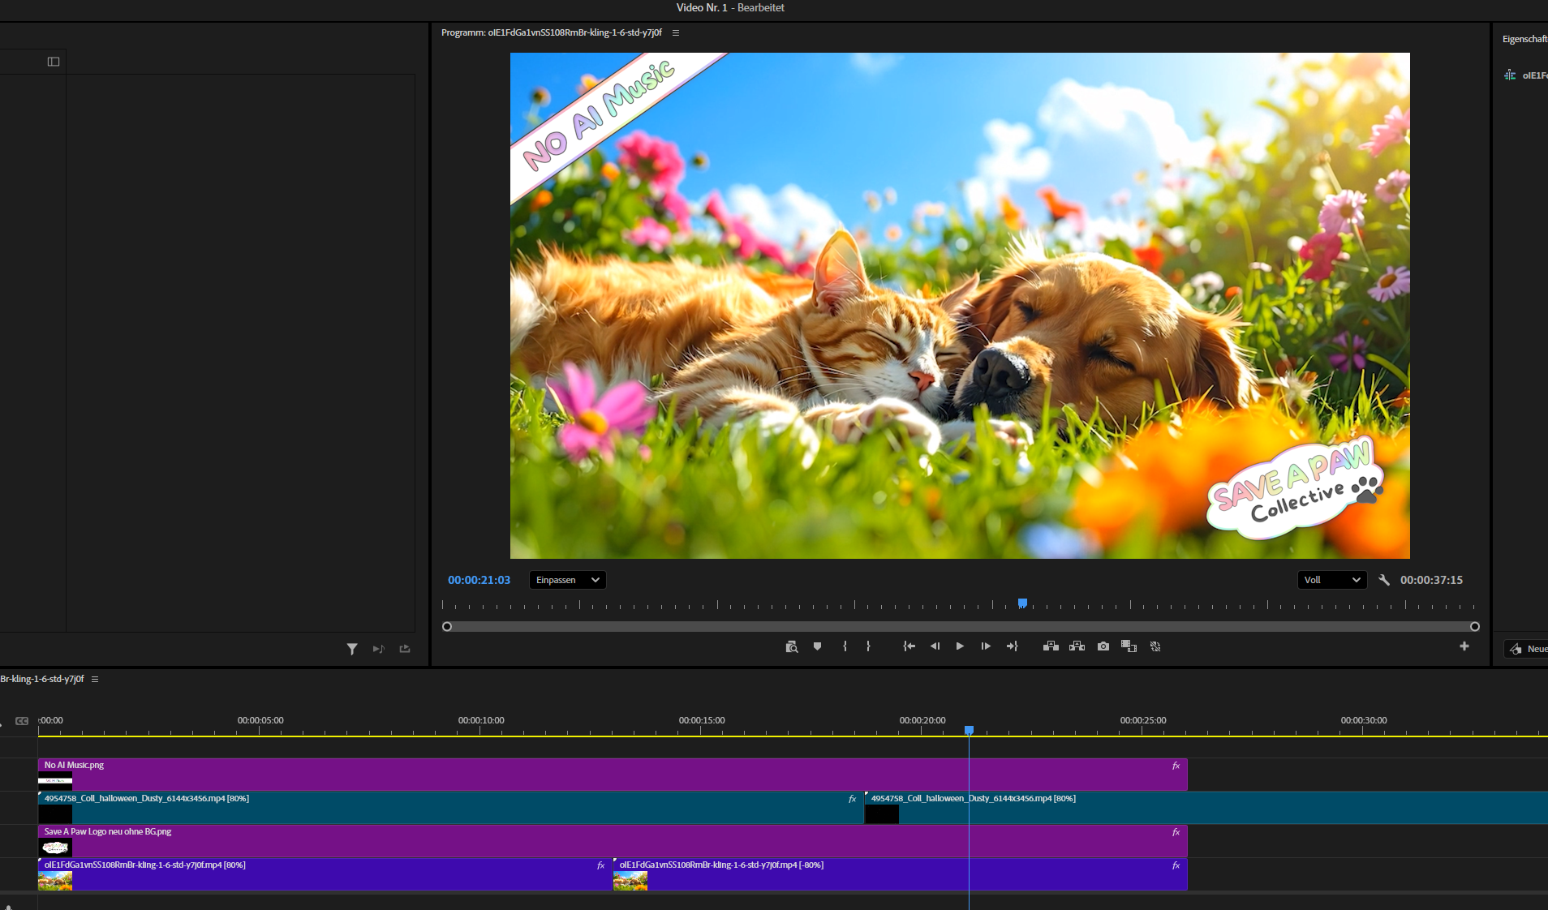Open the Program monitor panel menu
This screenshot has width=1548, height=910.
[676, 33]
